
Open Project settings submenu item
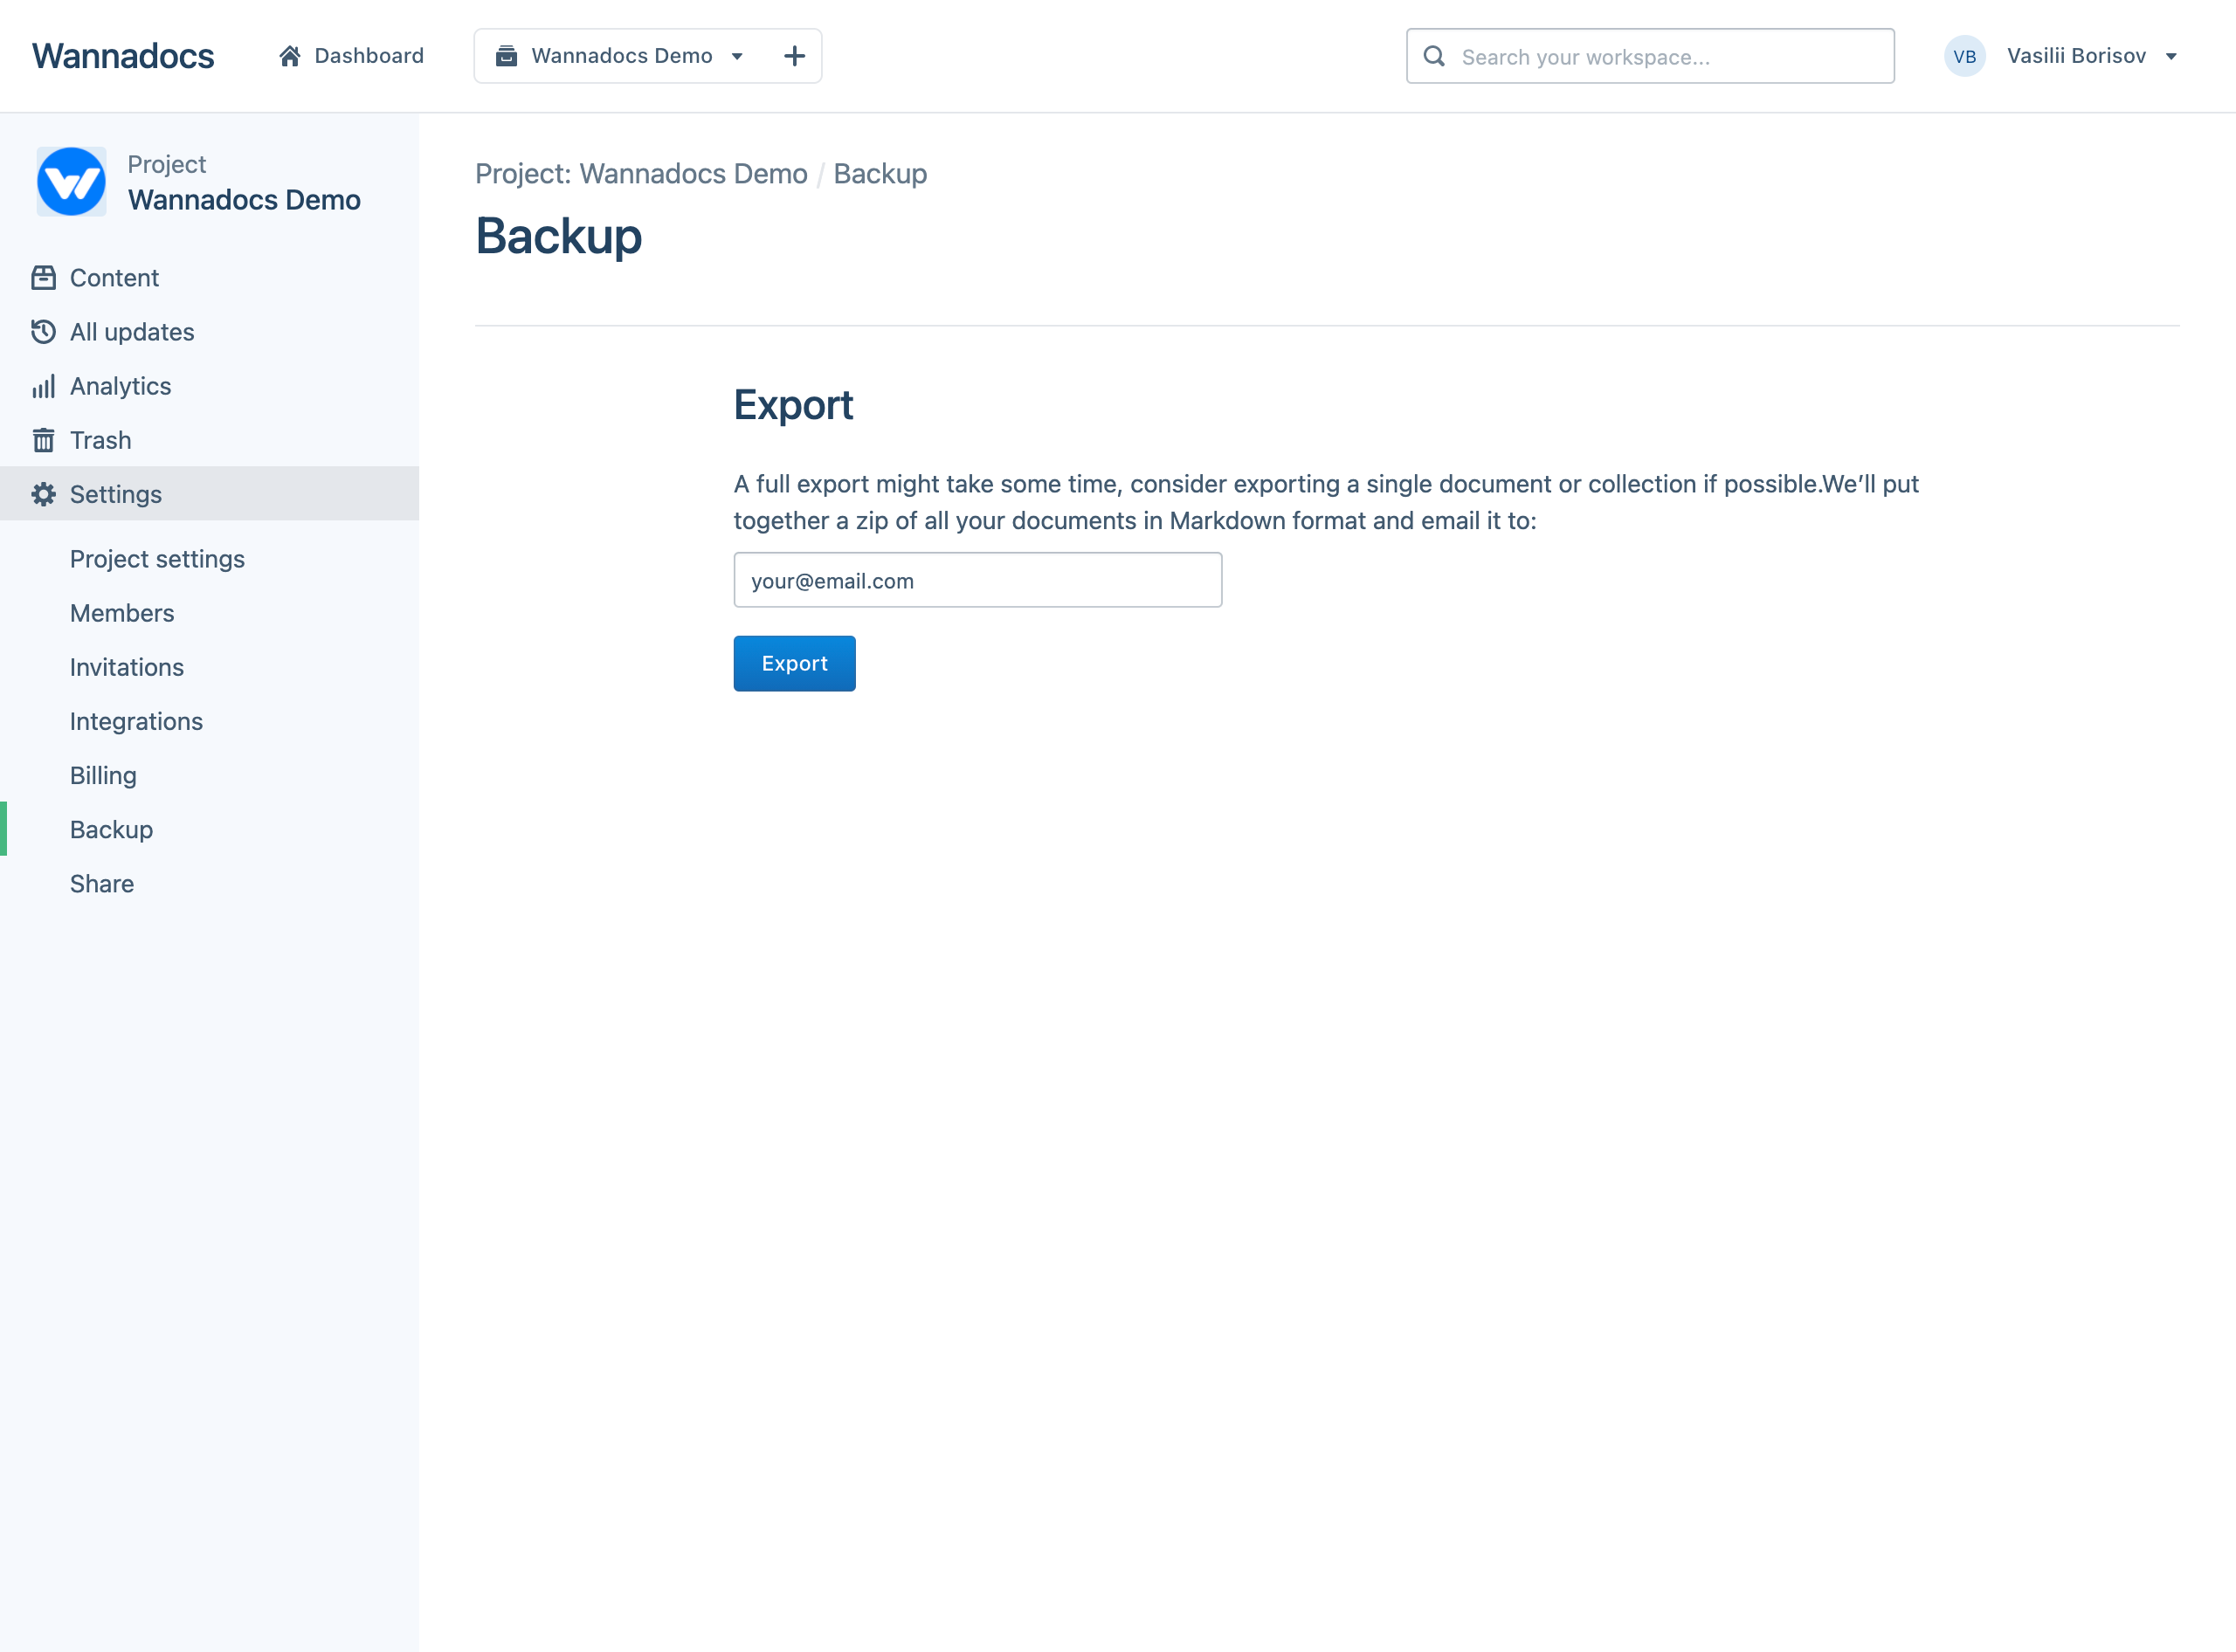click(x=157, y=559)
